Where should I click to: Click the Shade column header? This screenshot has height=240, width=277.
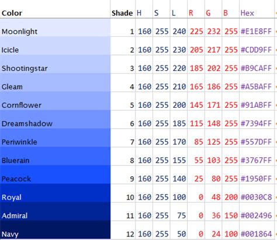(123, 9)
